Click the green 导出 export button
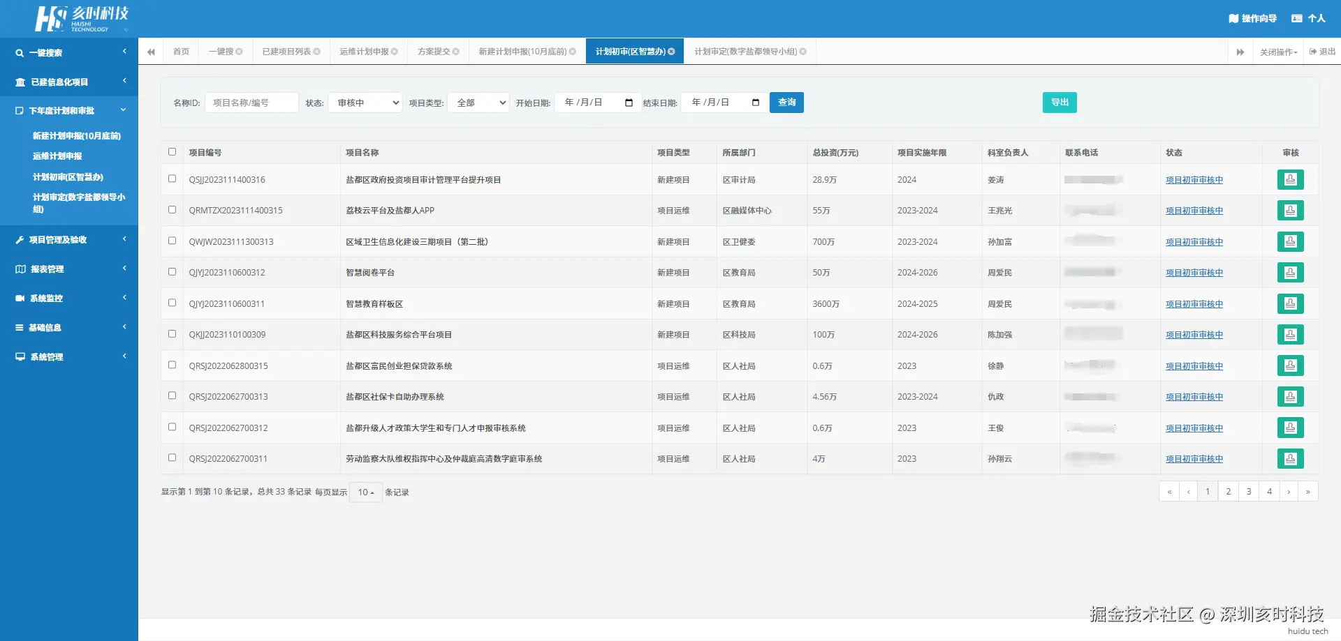 coord(1060,103)
